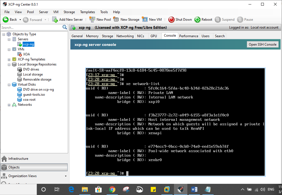Select the Infrastructure view button
The width and height of the screenshot is (282, 195).
[x=18, y=159]
